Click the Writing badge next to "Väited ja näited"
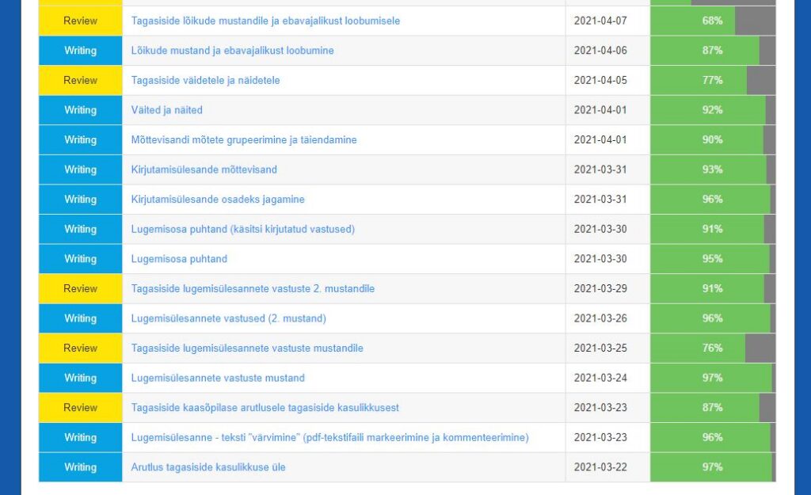811x495 pixels. (x=79, y=109)
